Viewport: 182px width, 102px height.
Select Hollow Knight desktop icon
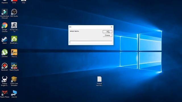point(5,81)
